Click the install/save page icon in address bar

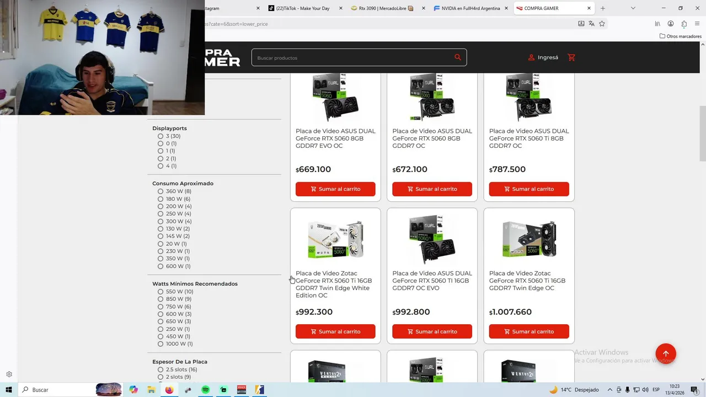581,24
